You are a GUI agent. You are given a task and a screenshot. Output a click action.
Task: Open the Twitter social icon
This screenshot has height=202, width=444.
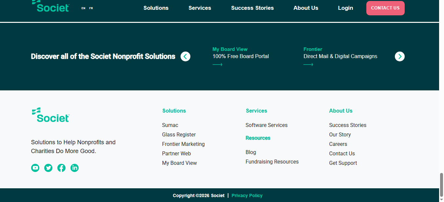pyautogui.click(x=48, y=168)
